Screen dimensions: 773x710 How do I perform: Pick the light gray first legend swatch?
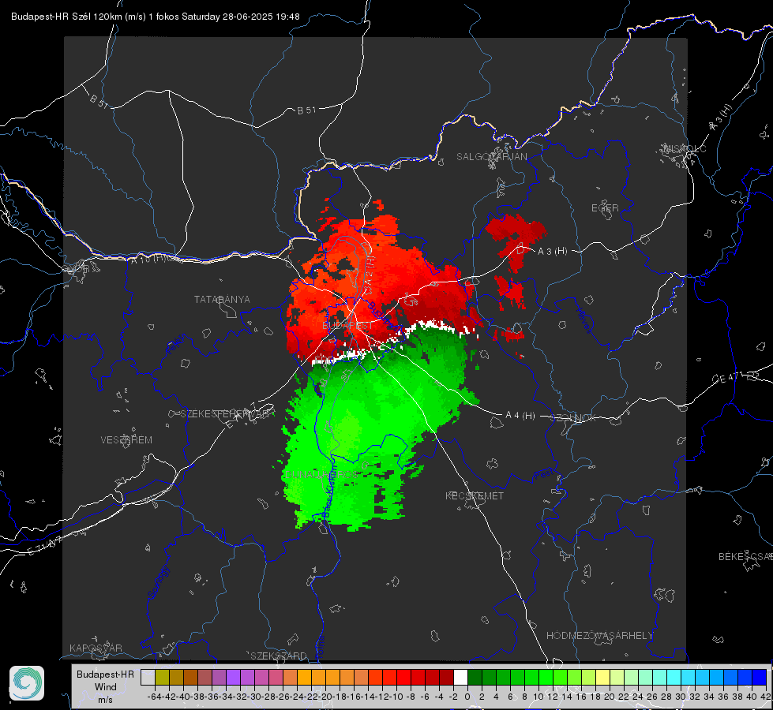[148, 677]
